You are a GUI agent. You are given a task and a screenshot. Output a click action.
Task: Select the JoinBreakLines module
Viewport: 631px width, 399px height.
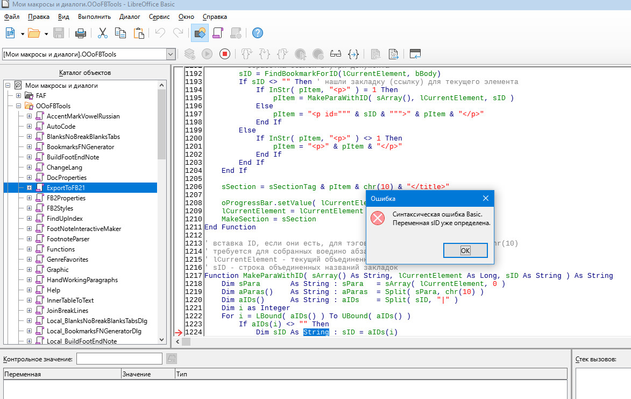(x=67, y=311)
